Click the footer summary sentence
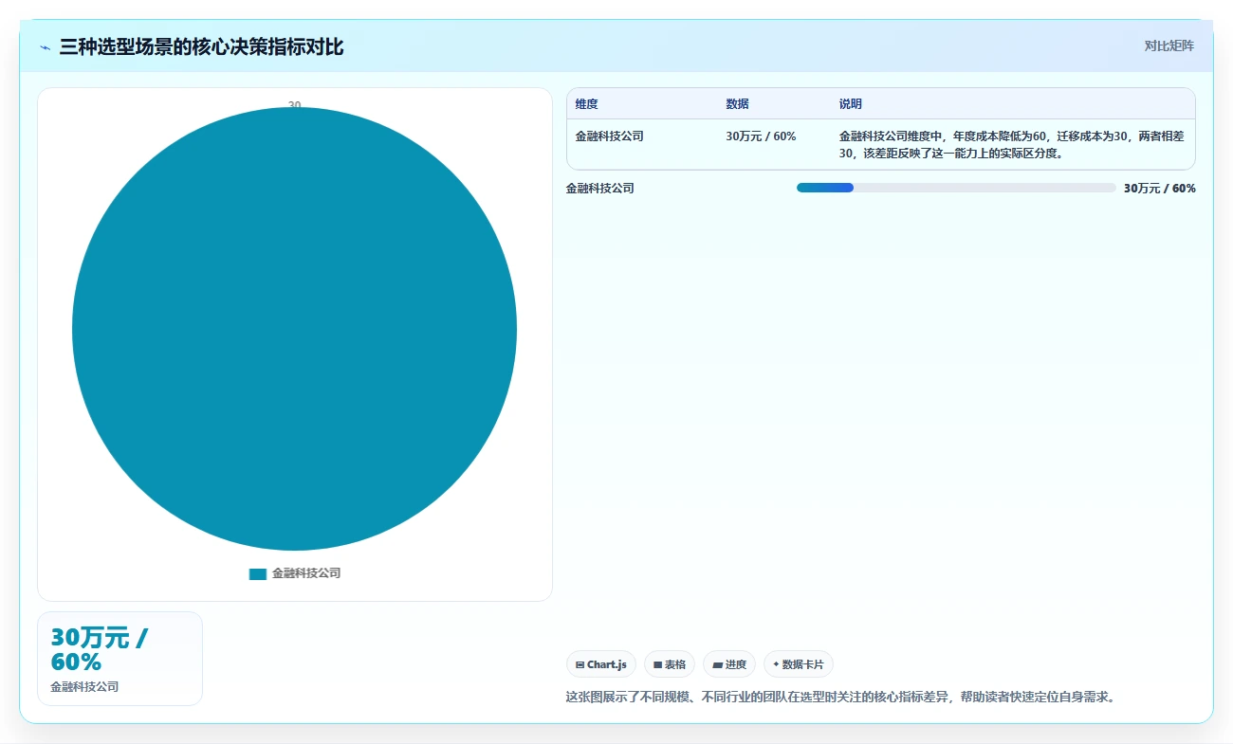The width and height of the screenshot is (1233, 744). (840, 697)
